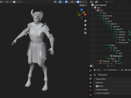Select Scene Collection in outliner
The height and width of the screenshot is (98, 131).
pos(100,5)
